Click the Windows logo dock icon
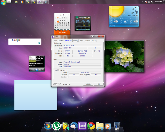Screen dimensions: 165x132 48,126
